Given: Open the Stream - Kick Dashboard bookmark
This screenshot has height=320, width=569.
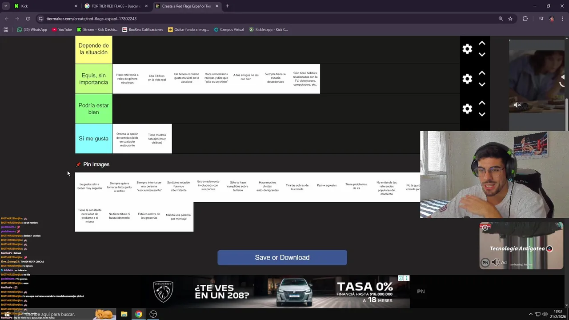Looking at the screenshot, I should 97,30.
